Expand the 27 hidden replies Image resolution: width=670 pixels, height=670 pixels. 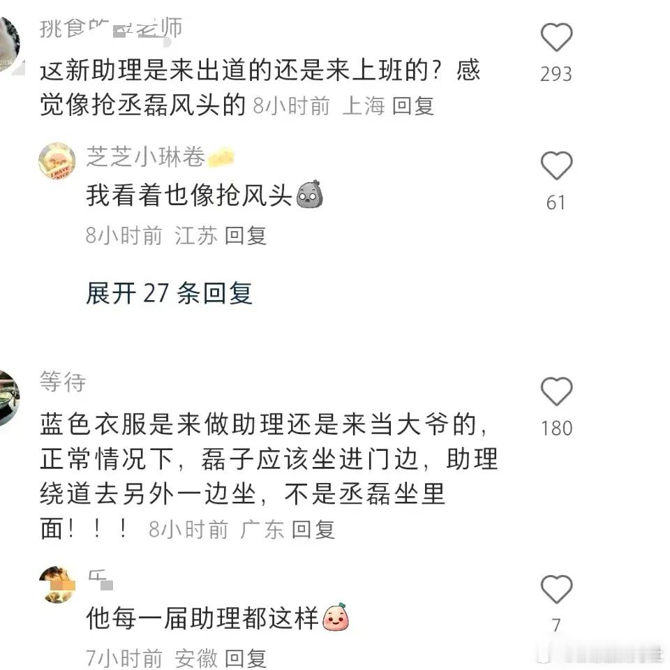tap(169, 293)
